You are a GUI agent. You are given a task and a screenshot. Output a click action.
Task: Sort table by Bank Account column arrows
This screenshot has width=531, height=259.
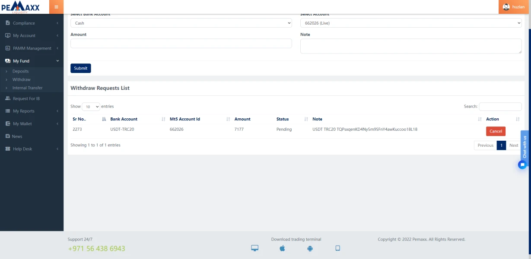click(x=163, y=119)
